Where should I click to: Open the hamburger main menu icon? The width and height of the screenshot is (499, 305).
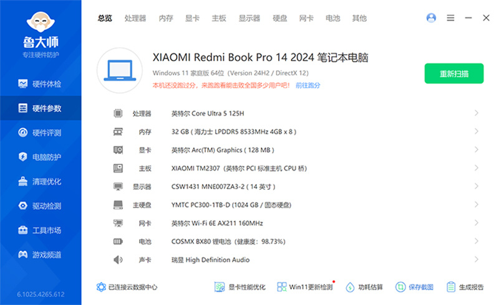[x=450, y=18]
